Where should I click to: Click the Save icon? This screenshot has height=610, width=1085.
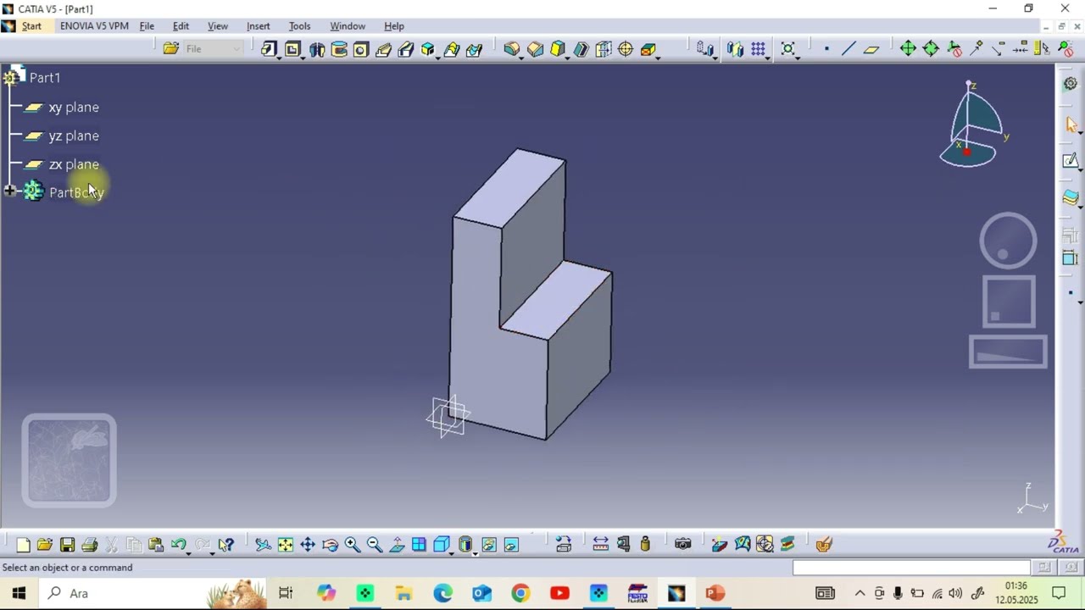click(67, 545)
